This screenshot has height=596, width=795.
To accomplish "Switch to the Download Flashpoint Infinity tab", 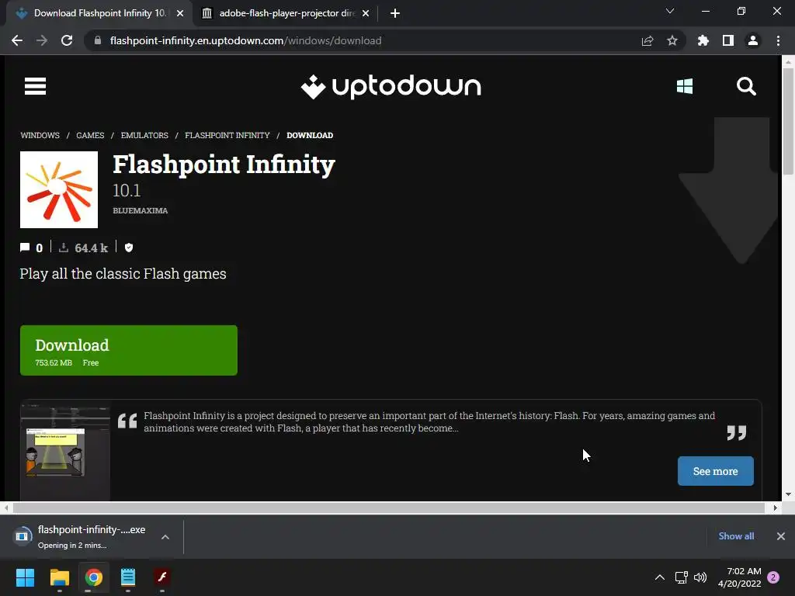I will 100,13.
